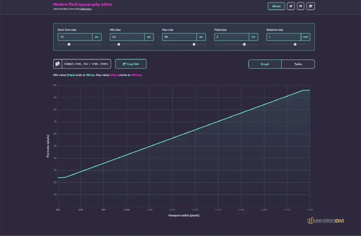This screenshot has width=361, height=236.
Task: Toggle the px unit on Root font size
Action: point(97,37)
